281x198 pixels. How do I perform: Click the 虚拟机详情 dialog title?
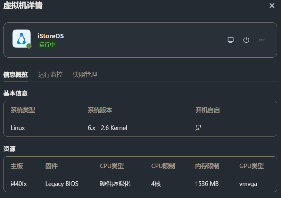[23, 6]
